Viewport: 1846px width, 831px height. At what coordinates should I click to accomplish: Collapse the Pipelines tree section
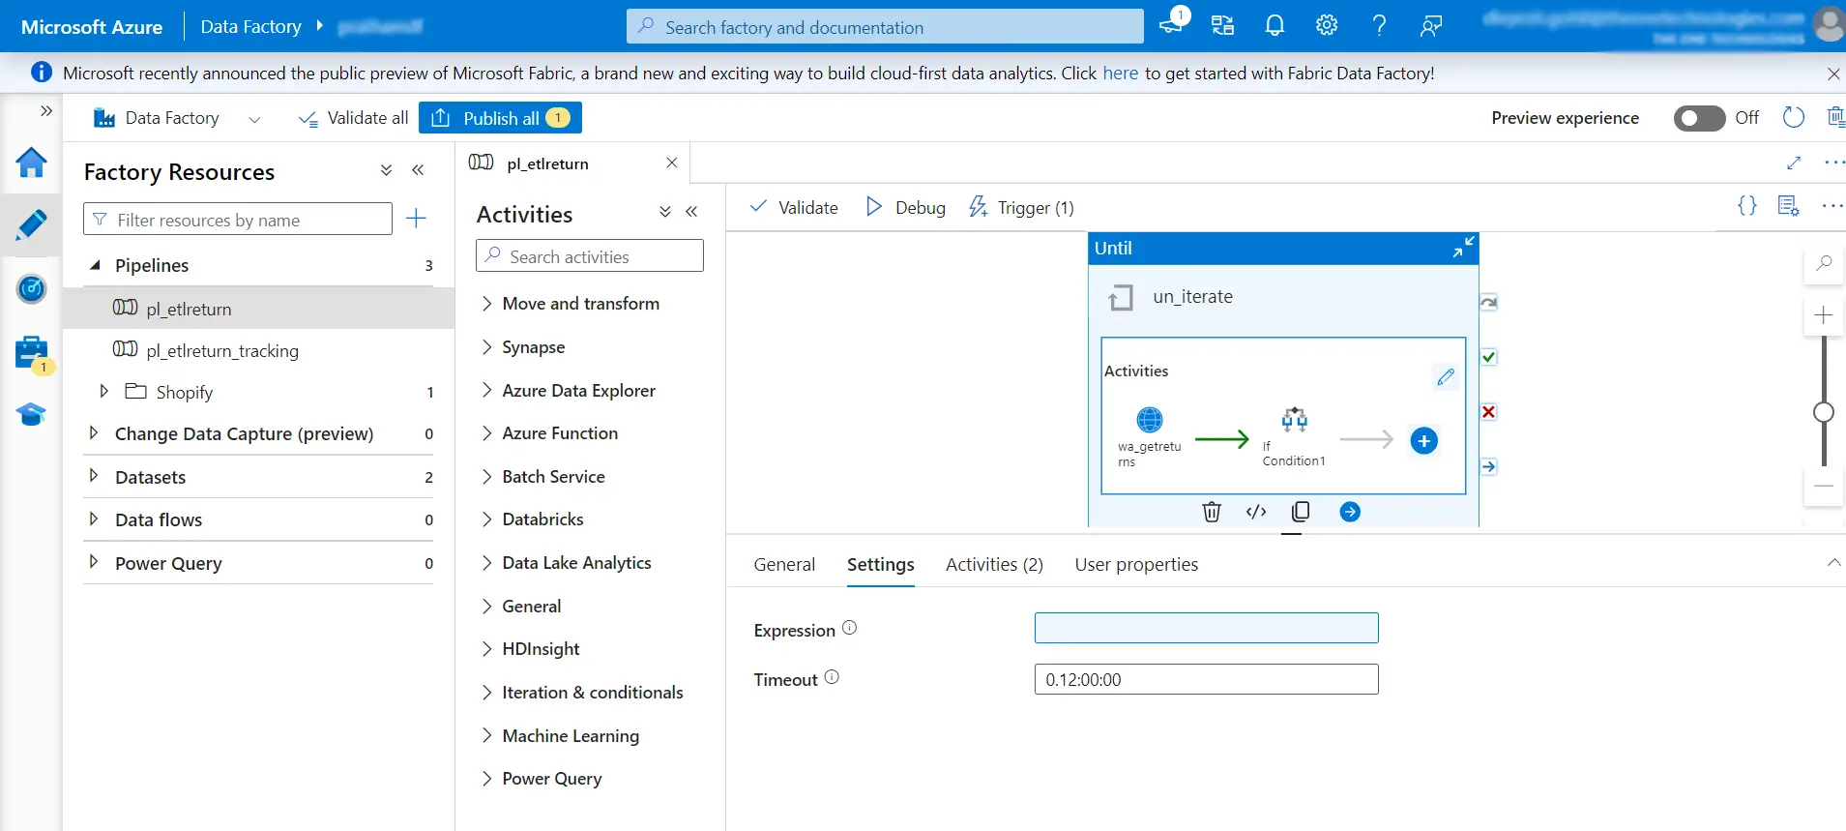[95, 264]
